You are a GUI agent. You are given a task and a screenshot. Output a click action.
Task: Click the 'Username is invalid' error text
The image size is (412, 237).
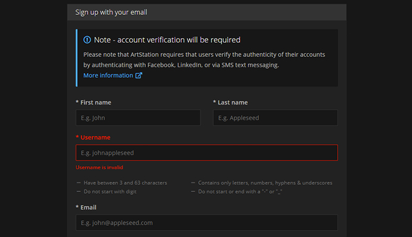coord(99,168)
